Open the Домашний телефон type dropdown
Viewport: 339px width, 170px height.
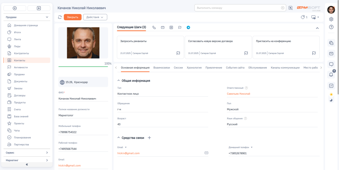pos(252,147)
